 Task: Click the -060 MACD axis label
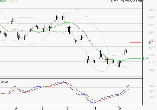pyautogui.click(x=152, y=97)
